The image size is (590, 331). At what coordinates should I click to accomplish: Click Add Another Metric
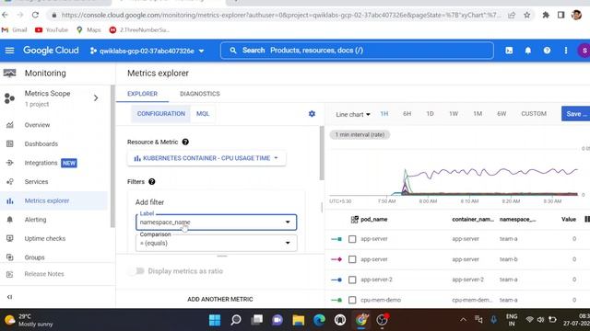220,299
